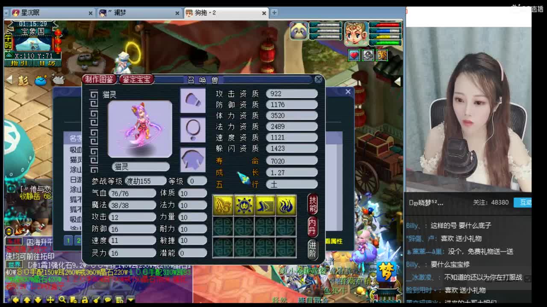
Task: Toggle the minimap green triangle button
Action: (9, 55)
